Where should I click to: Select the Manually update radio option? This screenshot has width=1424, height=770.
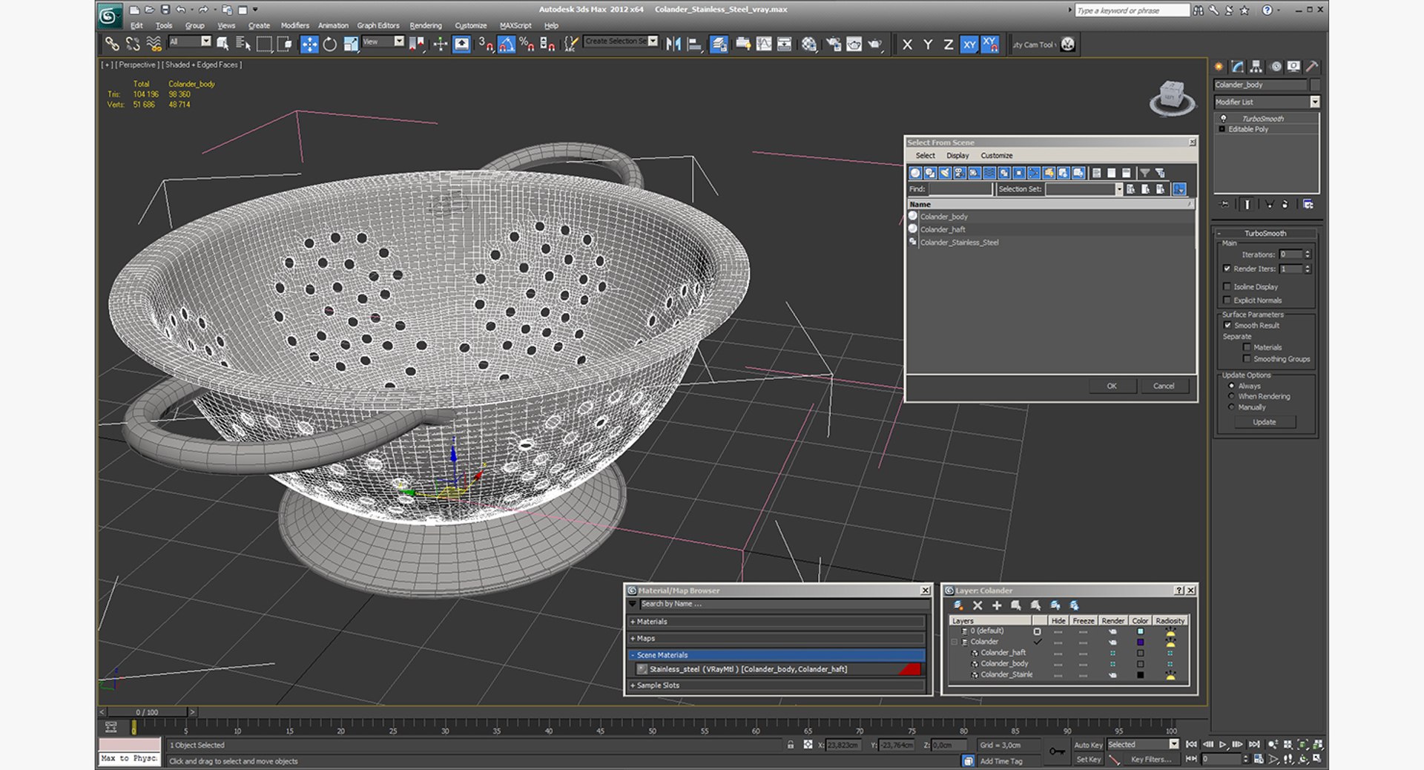[x=1232, y=407]
